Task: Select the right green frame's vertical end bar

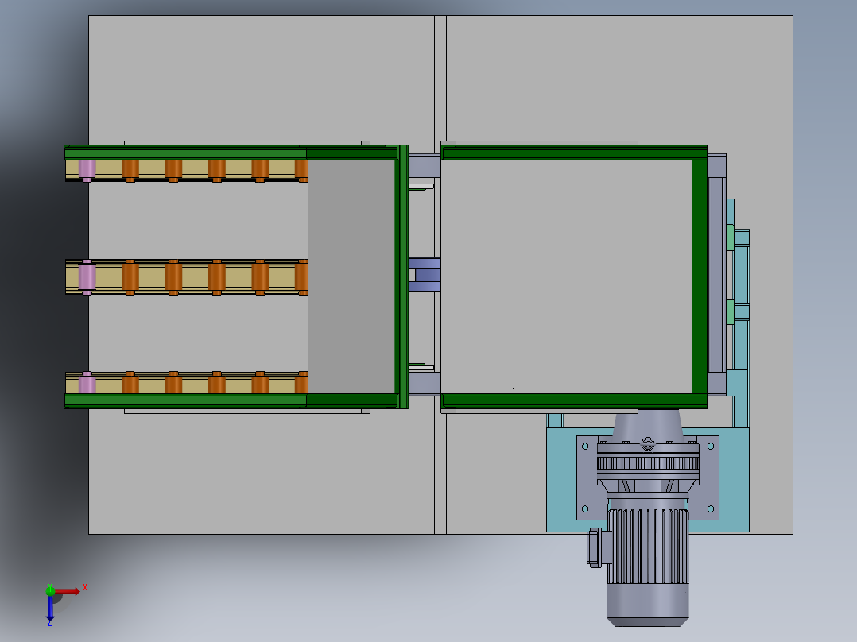Action: point(700,277)
